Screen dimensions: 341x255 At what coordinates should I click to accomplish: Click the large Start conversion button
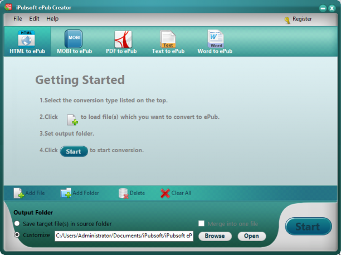tap(308, 226)
